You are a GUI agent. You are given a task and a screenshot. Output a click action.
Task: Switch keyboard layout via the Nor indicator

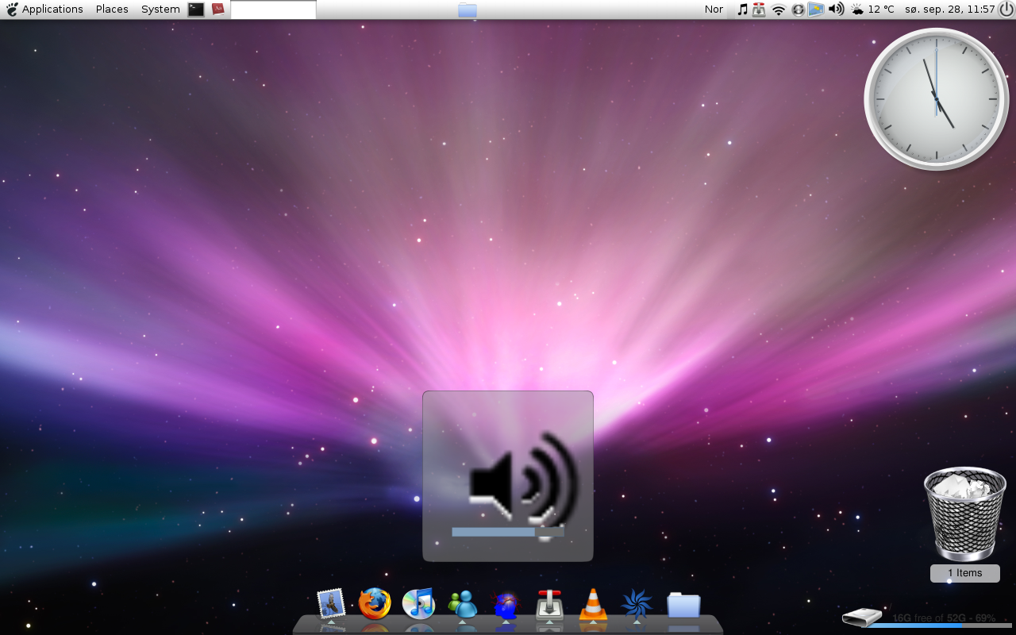[714, 10]
